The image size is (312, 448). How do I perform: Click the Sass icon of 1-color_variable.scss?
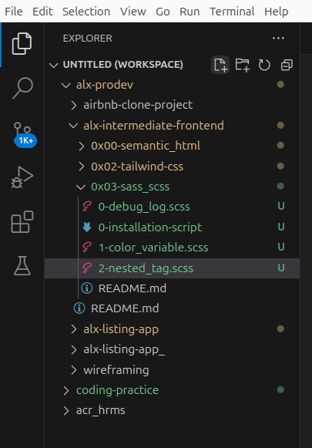87,248
